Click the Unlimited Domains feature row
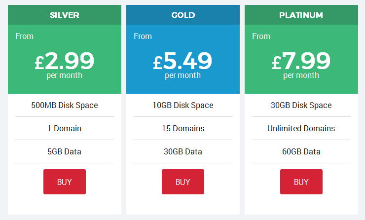Viewport: 365px width, 220px height. tap(301, 128)
